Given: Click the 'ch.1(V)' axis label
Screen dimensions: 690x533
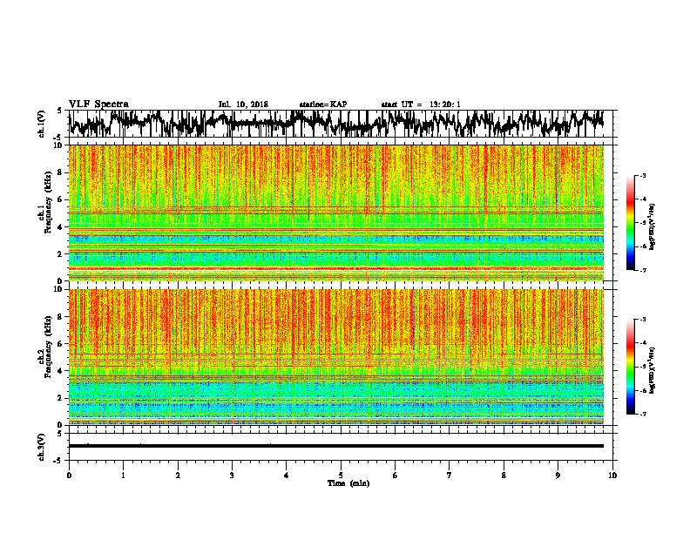Looking at the screenshot, I should tap(42, 124).
